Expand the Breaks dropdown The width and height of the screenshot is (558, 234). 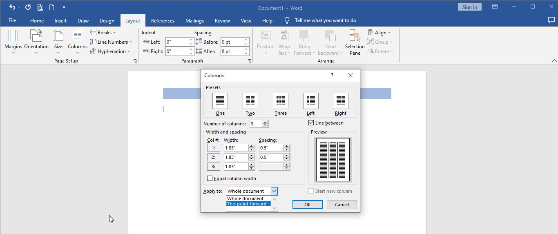tap(103, 32)
